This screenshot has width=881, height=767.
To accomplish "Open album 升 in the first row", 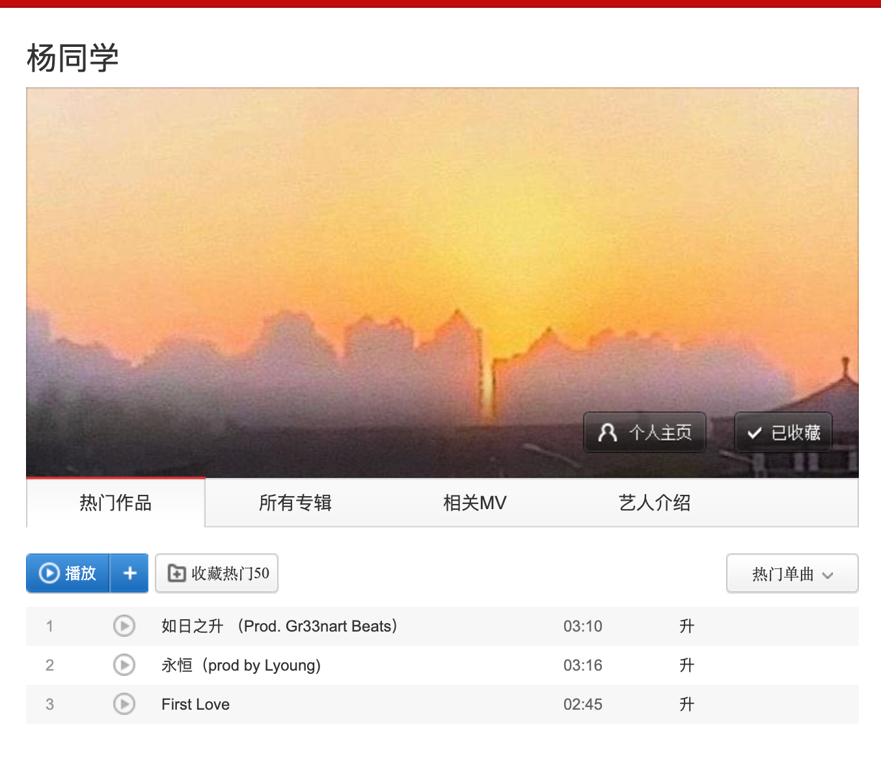I will pos(686,626).
